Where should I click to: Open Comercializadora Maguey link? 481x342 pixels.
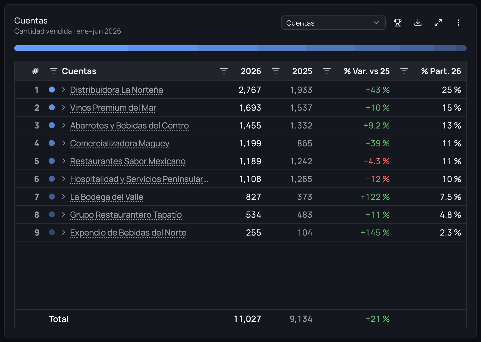120,143
